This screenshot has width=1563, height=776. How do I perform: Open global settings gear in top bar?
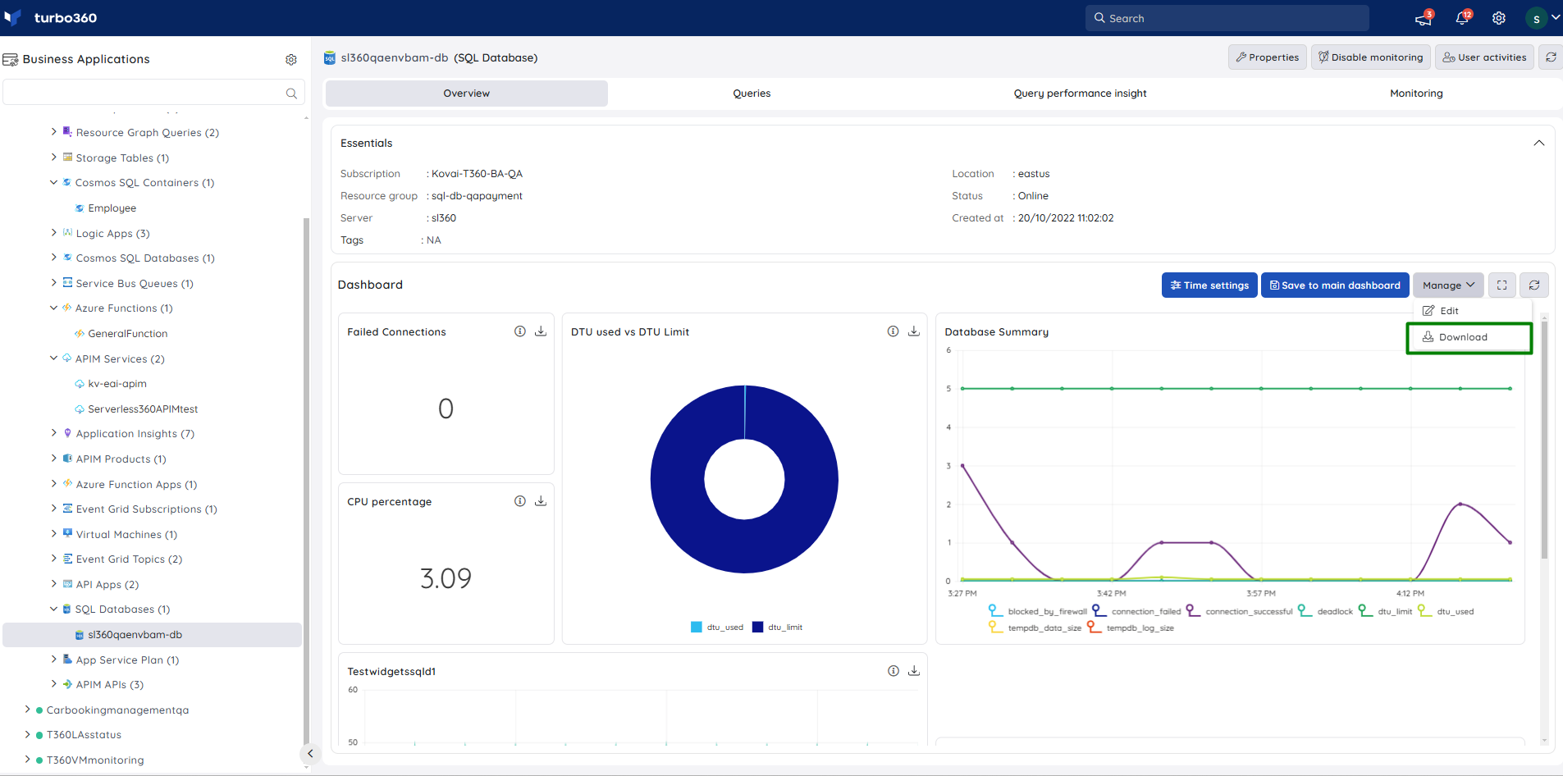pyautogui.click(x=1499, y=18)
